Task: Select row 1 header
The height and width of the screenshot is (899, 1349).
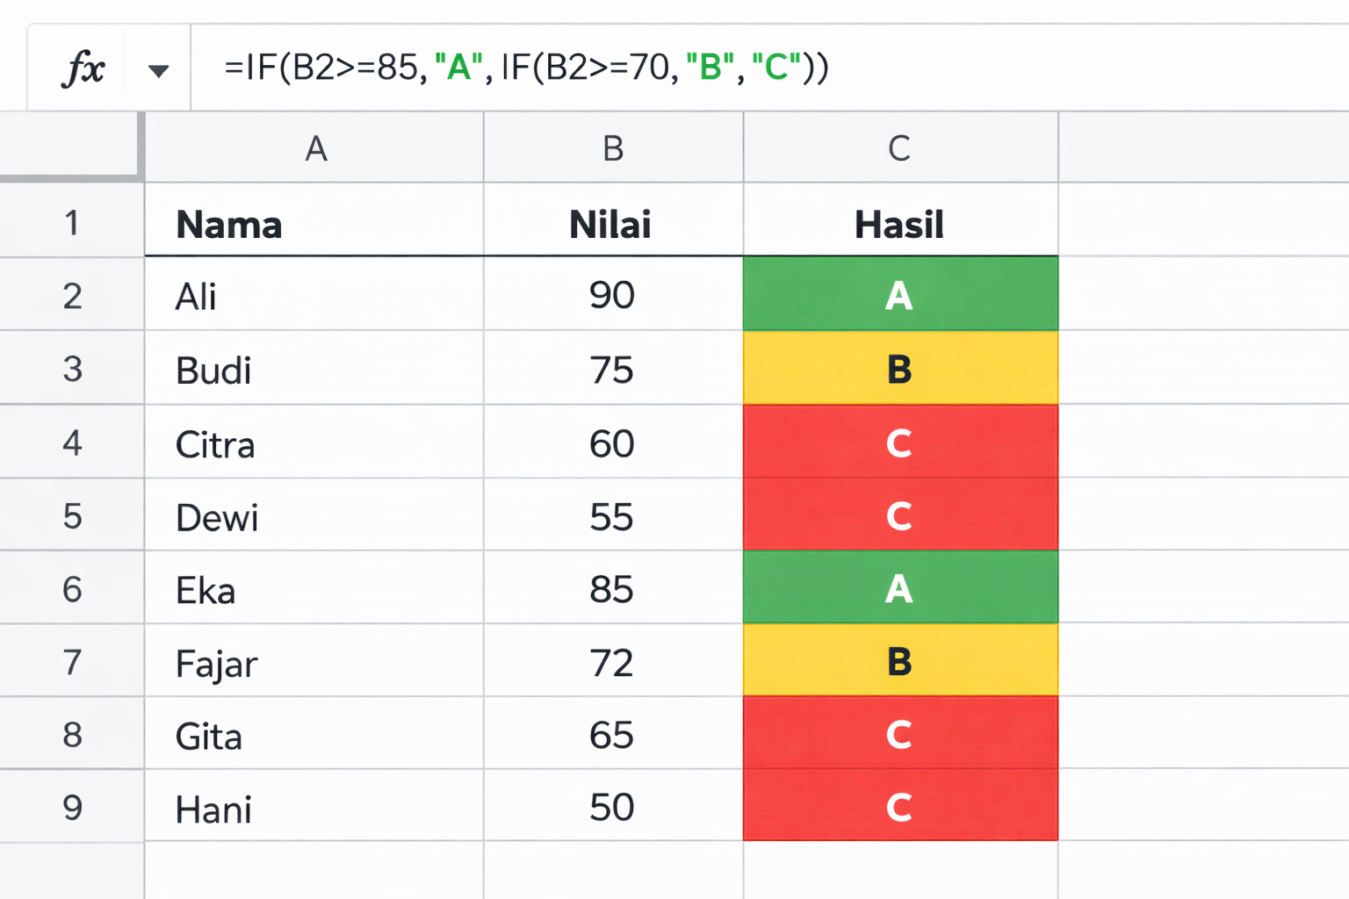Action: (72, 222)
